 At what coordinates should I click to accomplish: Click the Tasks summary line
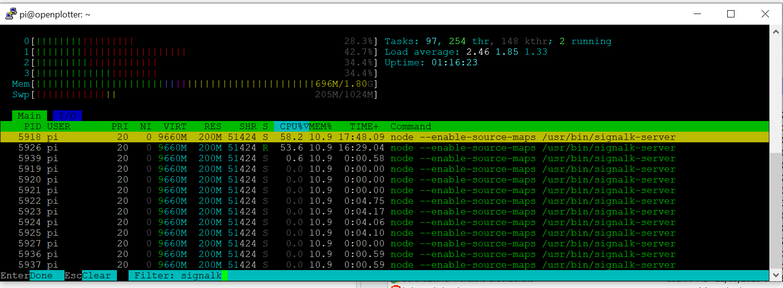click(x=498, y=41)
